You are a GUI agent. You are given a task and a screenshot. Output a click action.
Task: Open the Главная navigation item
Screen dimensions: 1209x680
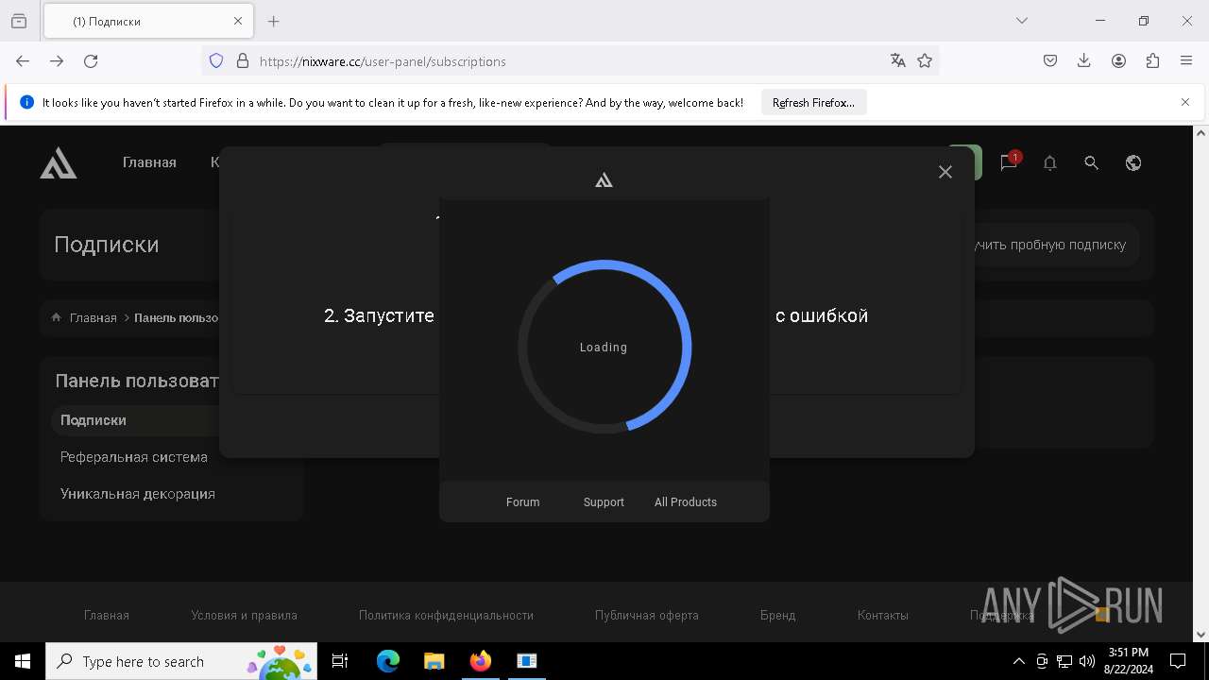[149, 162]
